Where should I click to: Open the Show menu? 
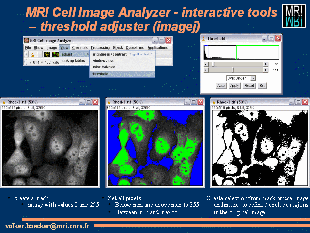pyautogui.click(x=38, y=48)
